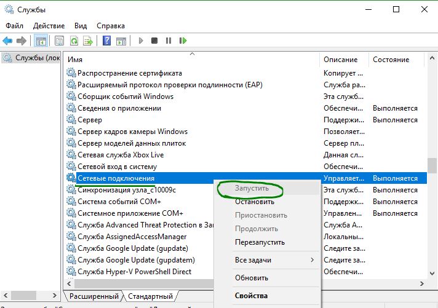Select the Синхронизация узла_c10009c row
Screen dimensions: 438x308
(x=140, y=190)
